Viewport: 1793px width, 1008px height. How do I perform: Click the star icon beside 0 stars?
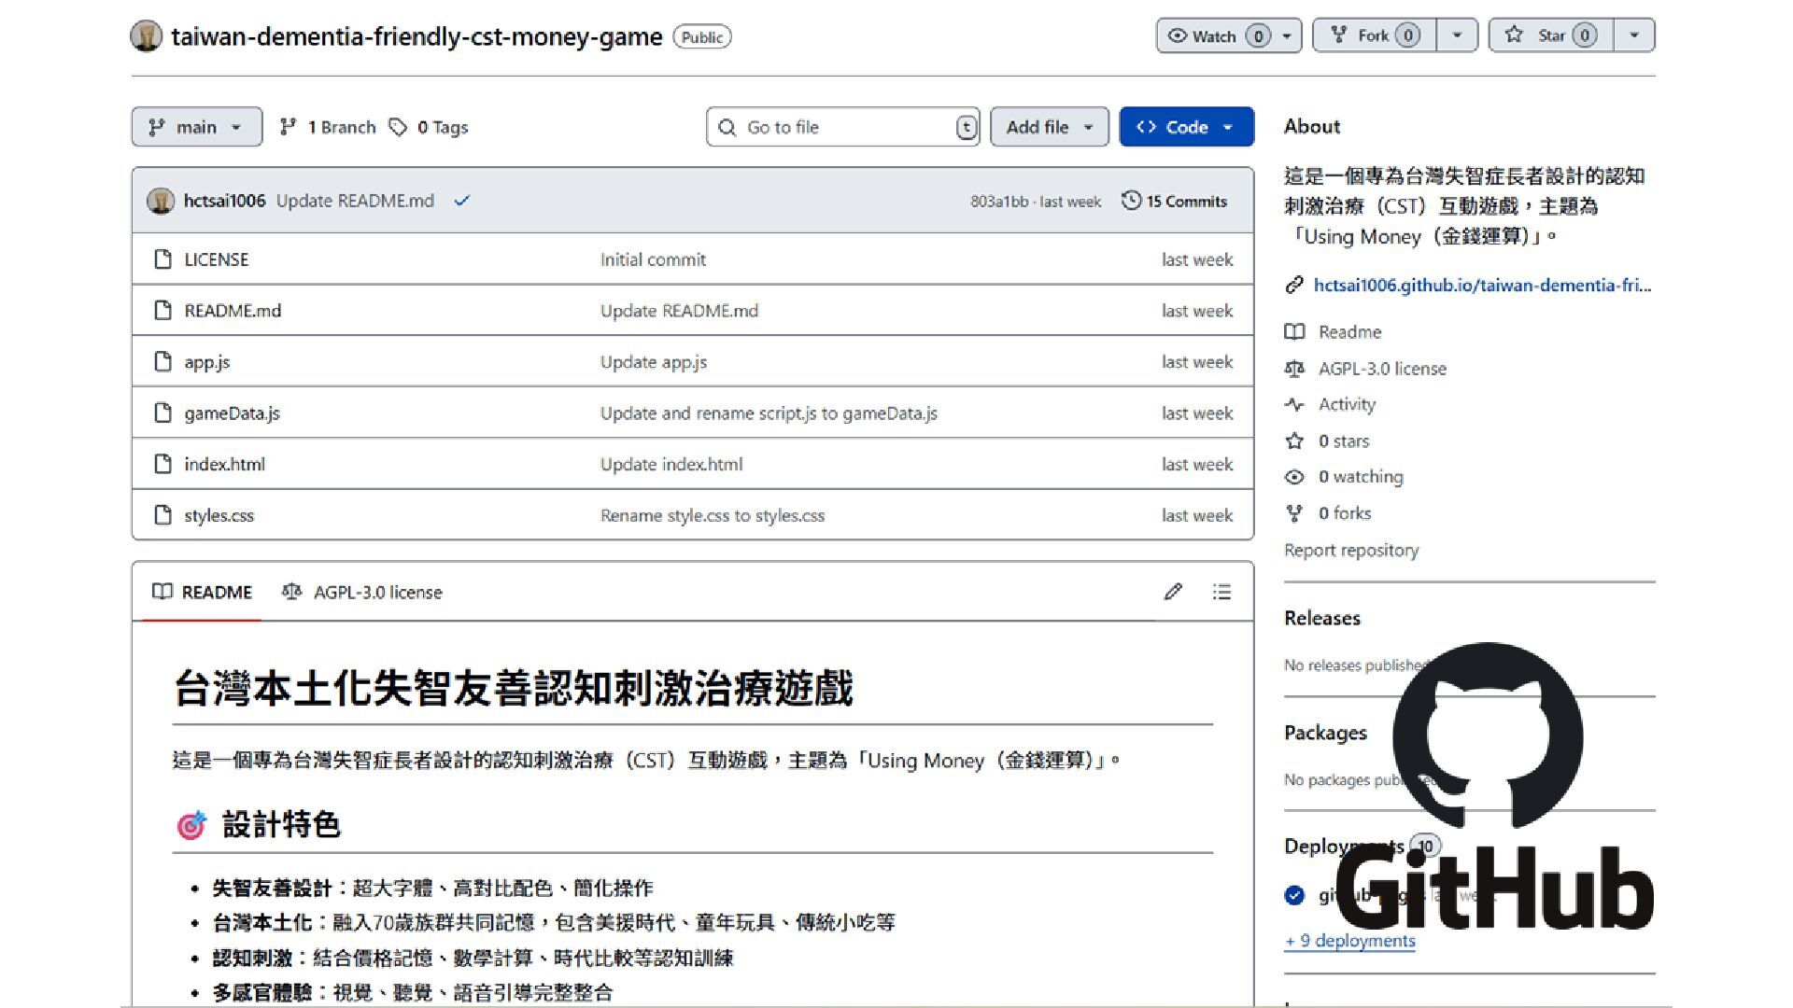[x=1294, y=441]
